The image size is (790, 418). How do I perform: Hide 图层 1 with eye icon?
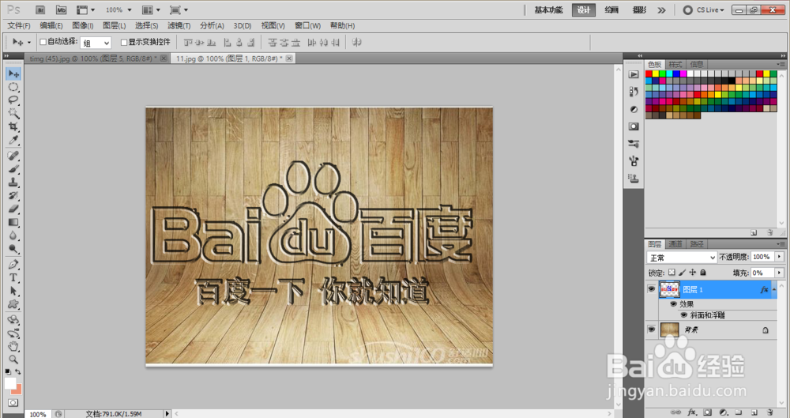(652, 289)
